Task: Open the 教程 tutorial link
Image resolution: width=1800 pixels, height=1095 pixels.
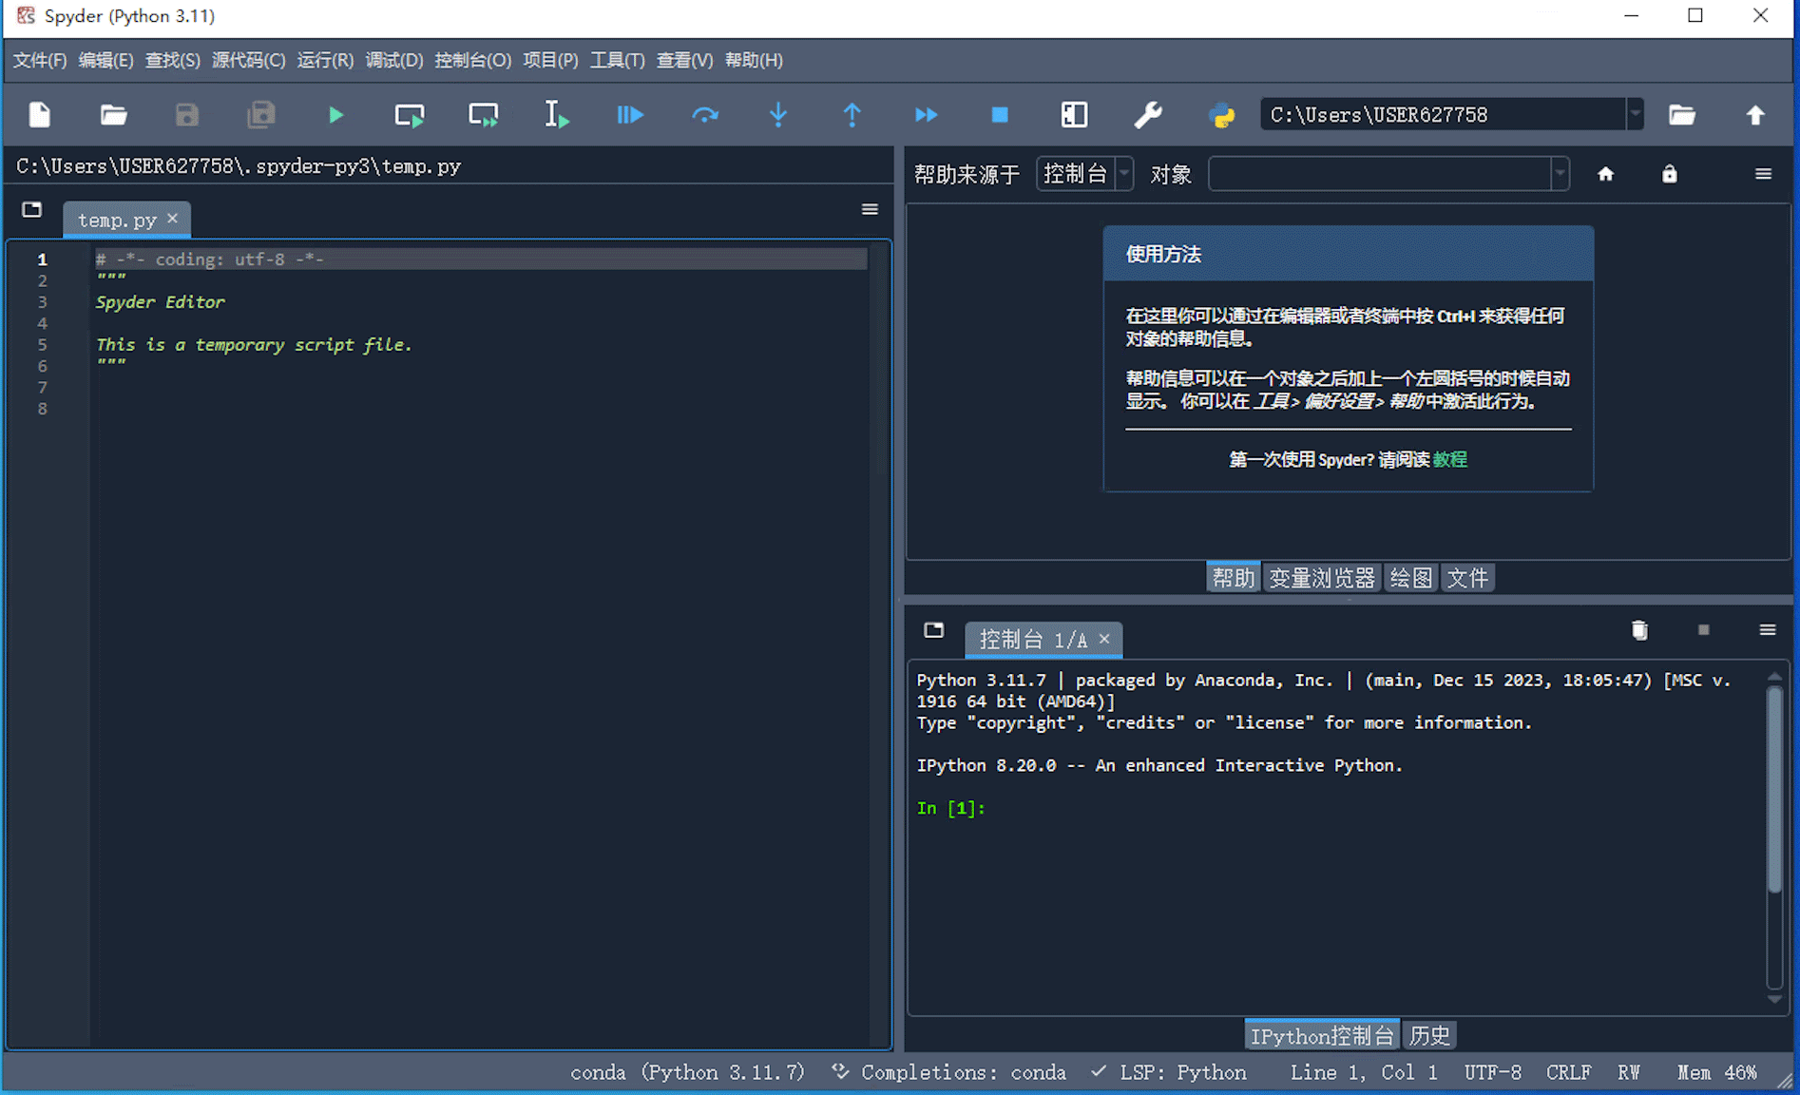Action: [x=1449, y=460]
